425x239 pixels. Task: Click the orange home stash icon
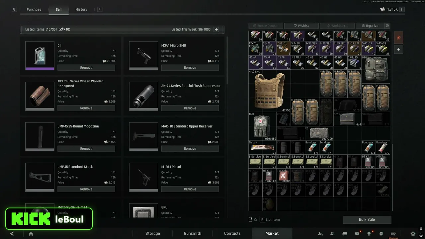398,38
